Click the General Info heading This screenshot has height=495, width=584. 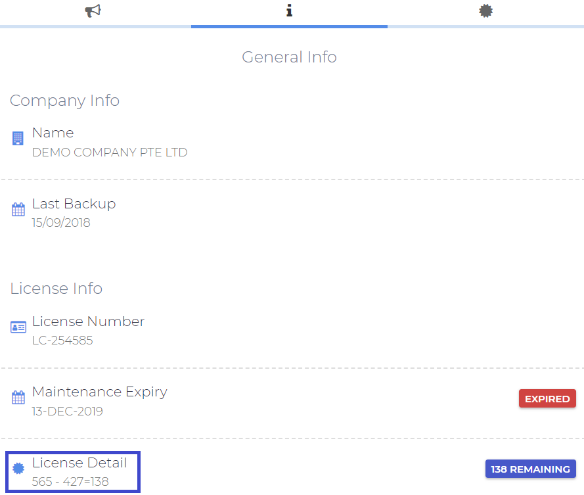click(289, 57)
